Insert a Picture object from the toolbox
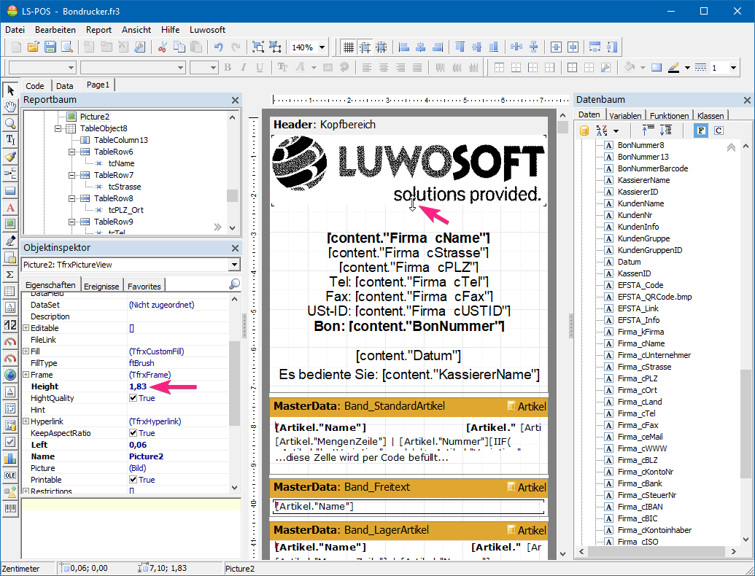 point(10,224)
